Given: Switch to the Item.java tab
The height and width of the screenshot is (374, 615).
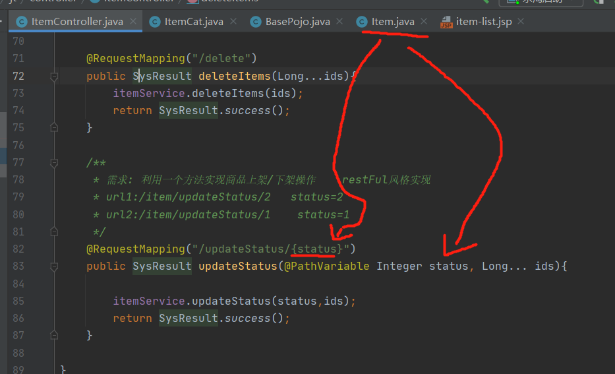Looking at the screenshot, I should (x=393, y=22).
